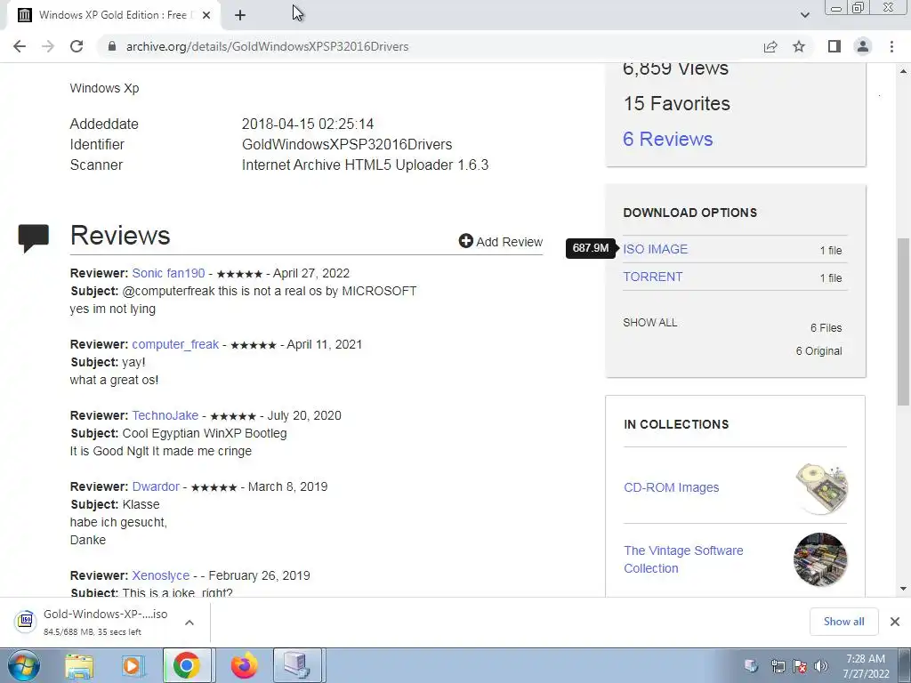Click the page vertical scrollbar thumb
The width and height of the screenshot is (911, 683).
point(904,322)
